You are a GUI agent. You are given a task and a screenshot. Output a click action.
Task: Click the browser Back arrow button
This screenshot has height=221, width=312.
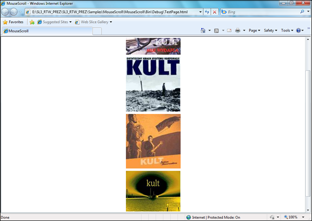click(5, 12)
